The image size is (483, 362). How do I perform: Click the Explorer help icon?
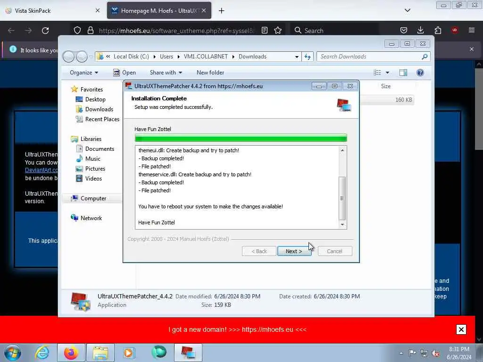(420, 73)
